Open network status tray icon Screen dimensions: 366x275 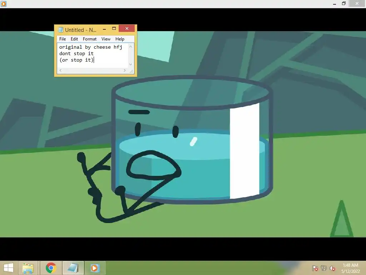(324, 268)
